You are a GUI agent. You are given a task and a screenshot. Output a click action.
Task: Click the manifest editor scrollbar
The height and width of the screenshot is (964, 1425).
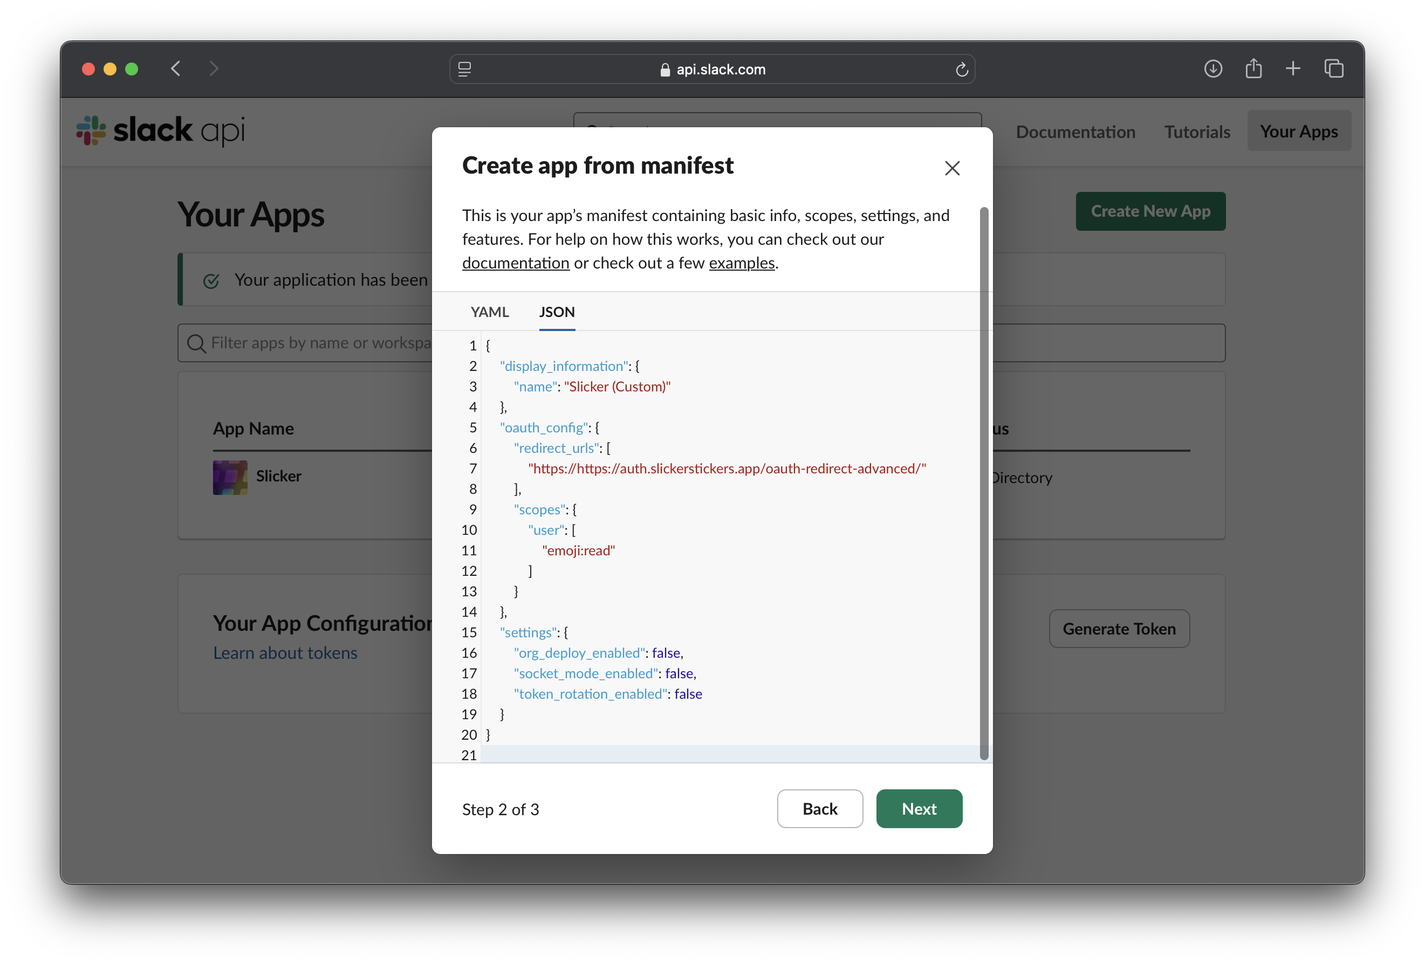click(983, 483)
